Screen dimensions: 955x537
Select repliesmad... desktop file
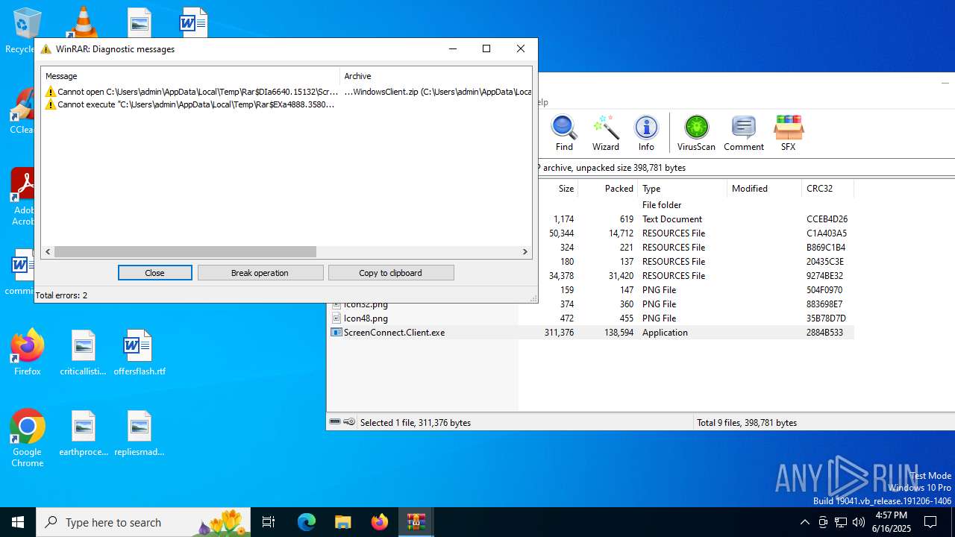139,433
